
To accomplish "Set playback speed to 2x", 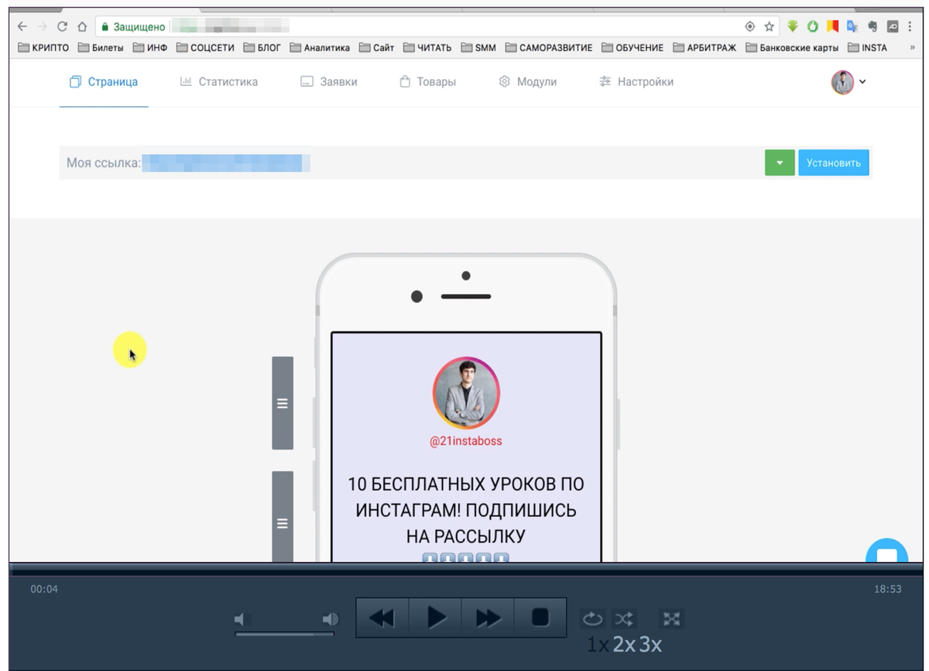I will 624,645.
